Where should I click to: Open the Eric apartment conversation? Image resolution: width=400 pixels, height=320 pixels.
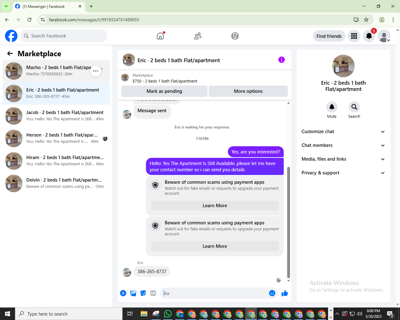pyautogui.click(x=56, y=93)
